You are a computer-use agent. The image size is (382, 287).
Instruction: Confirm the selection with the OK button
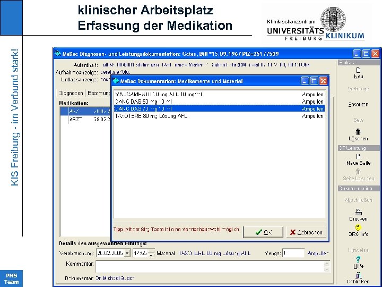263,232
